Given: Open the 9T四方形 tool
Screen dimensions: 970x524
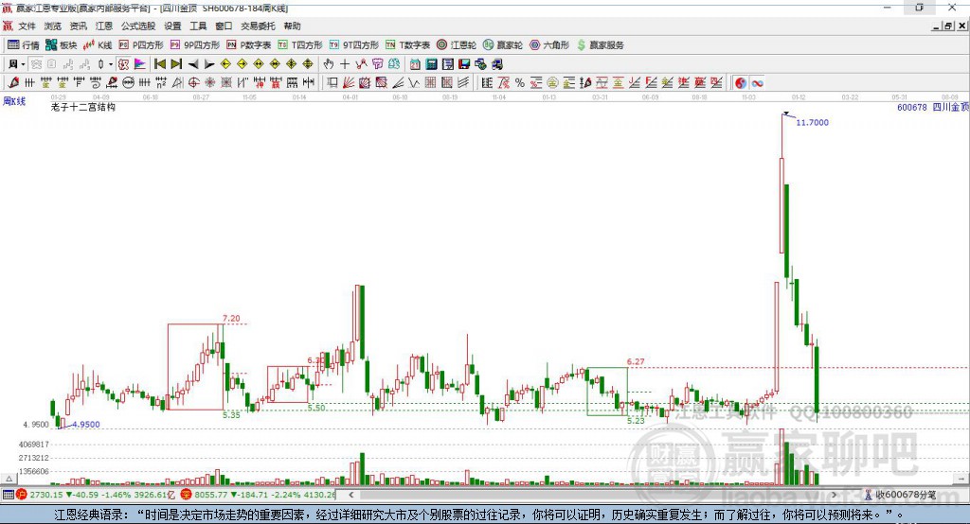Looking at the screenshot, I should click(x=354, y=45).
